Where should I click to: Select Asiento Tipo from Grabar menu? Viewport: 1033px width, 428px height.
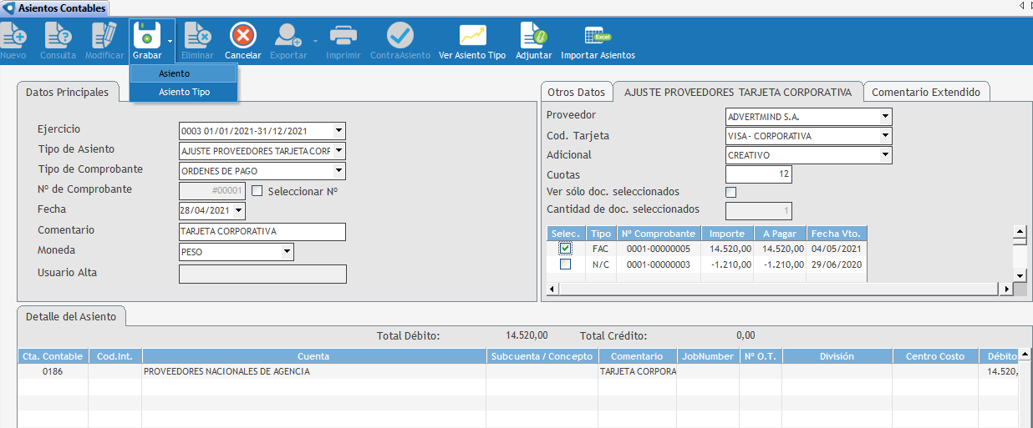184,93
